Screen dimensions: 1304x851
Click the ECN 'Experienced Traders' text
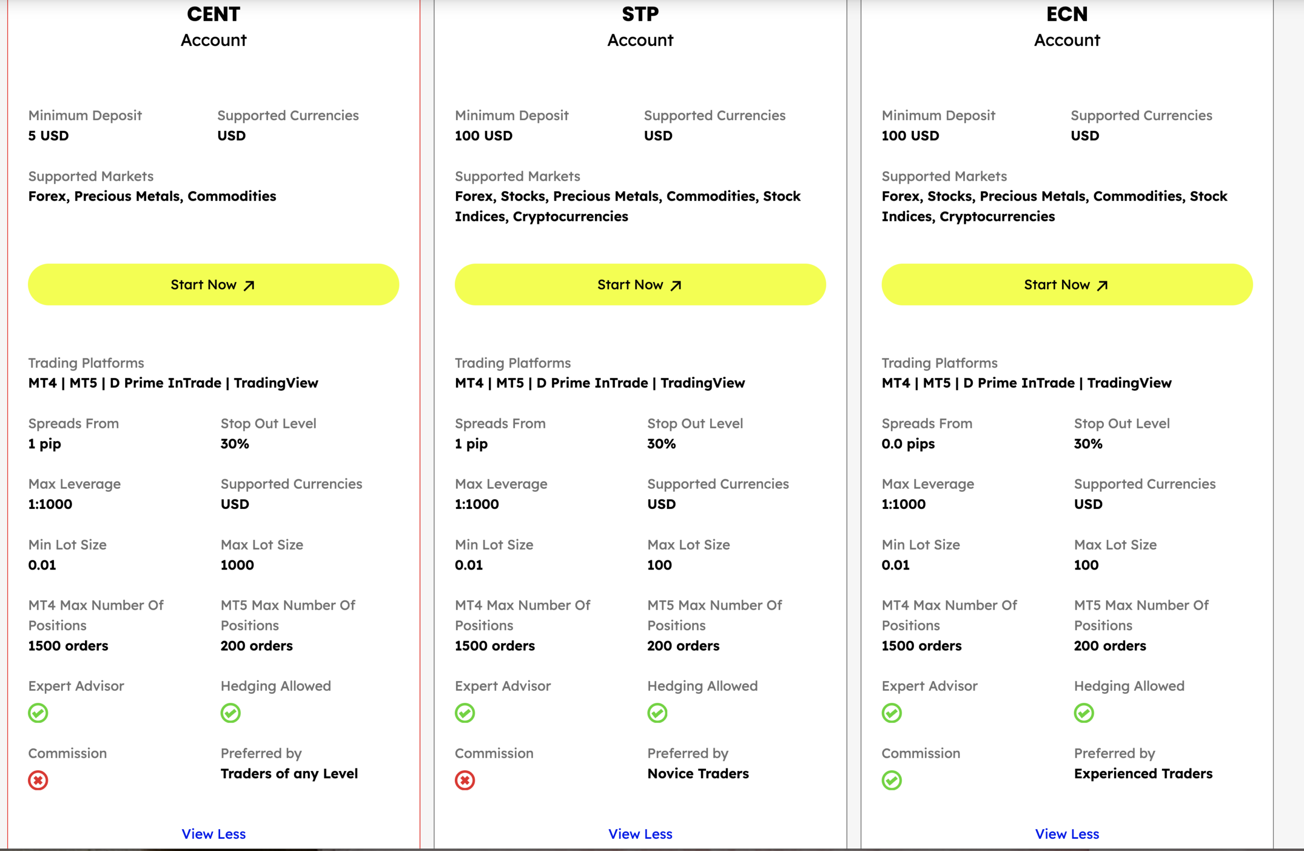click(1143, 773)
